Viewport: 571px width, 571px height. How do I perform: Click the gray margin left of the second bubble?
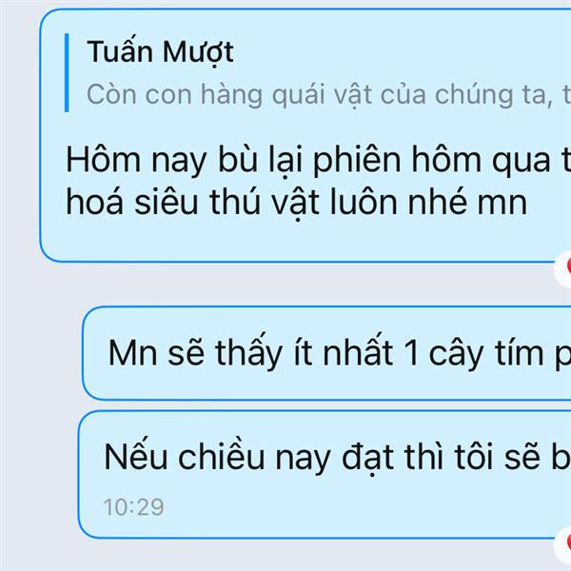[x=40, y=353]
